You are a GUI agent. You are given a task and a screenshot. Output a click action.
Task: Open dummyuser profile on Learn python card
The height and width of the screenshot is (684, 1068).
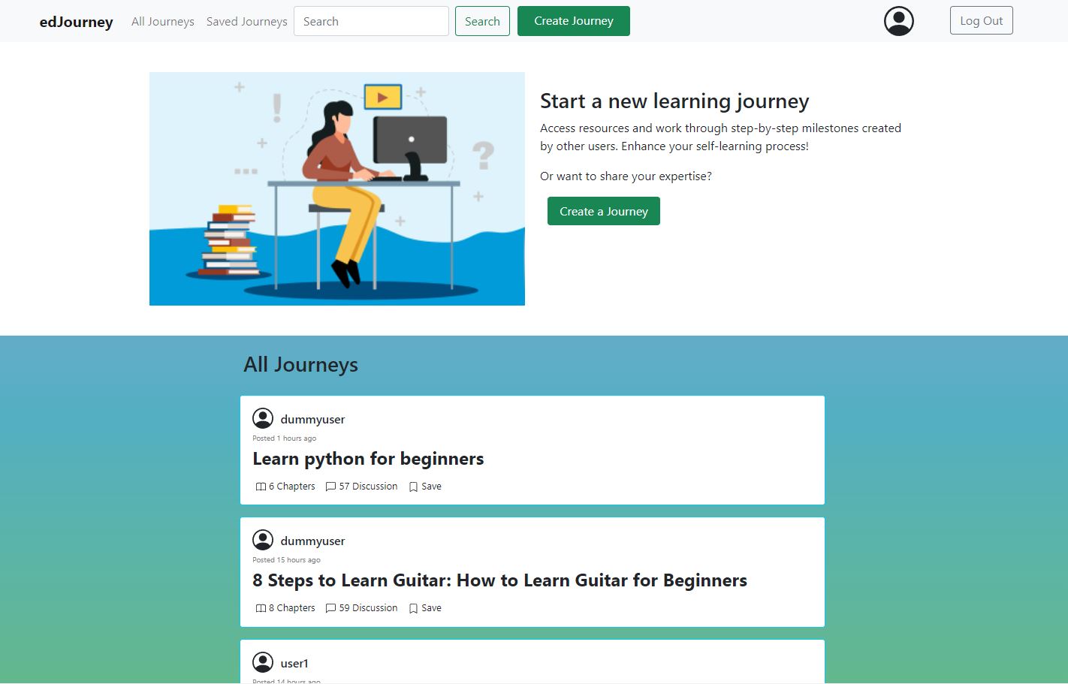click(x=312, y=419)
